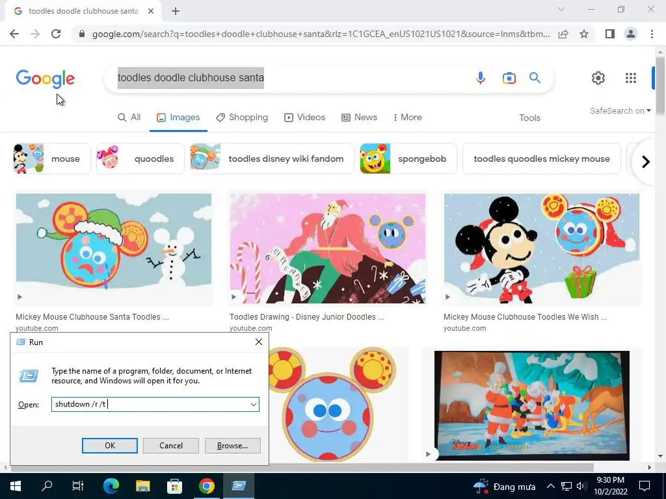The height and width of the screenshot is (499, 666).
Task: Open the Santa sleigh photo thumbnail
Action: (532, 405)
